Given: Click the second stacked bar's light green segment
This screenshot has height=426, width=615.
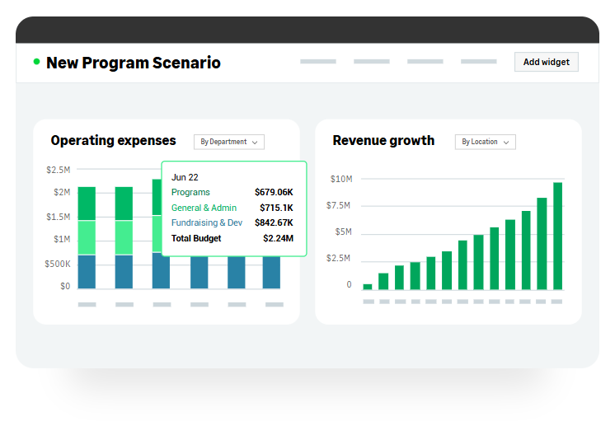Looking at the screenshot, I should 124,238.
